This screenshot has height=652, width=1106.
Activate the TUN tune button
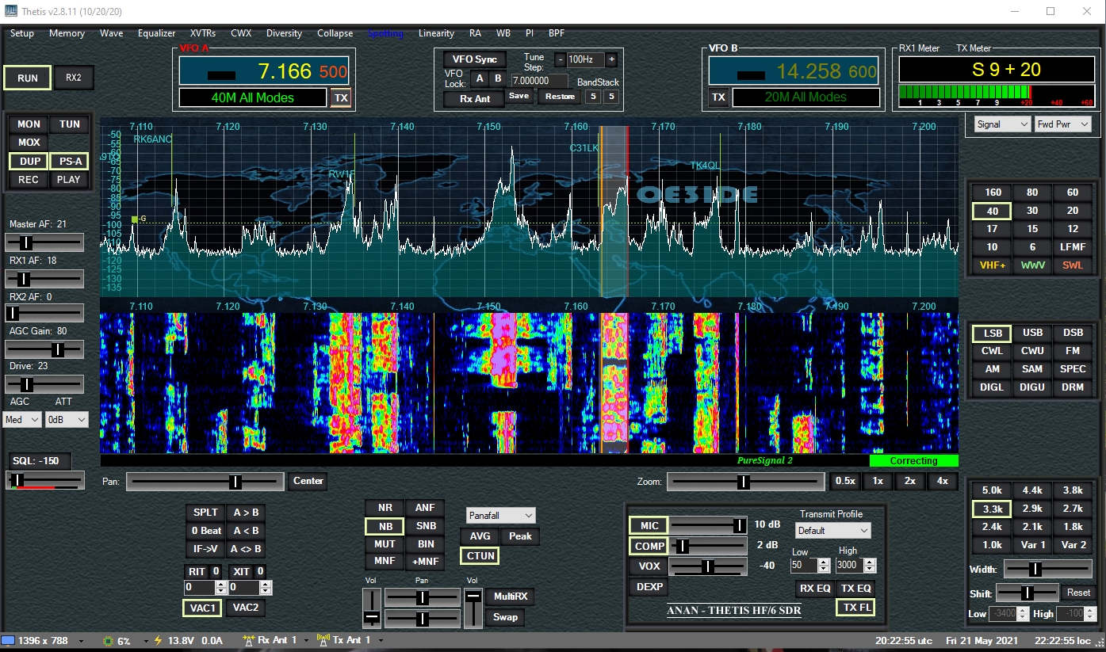tap(70, 124)
